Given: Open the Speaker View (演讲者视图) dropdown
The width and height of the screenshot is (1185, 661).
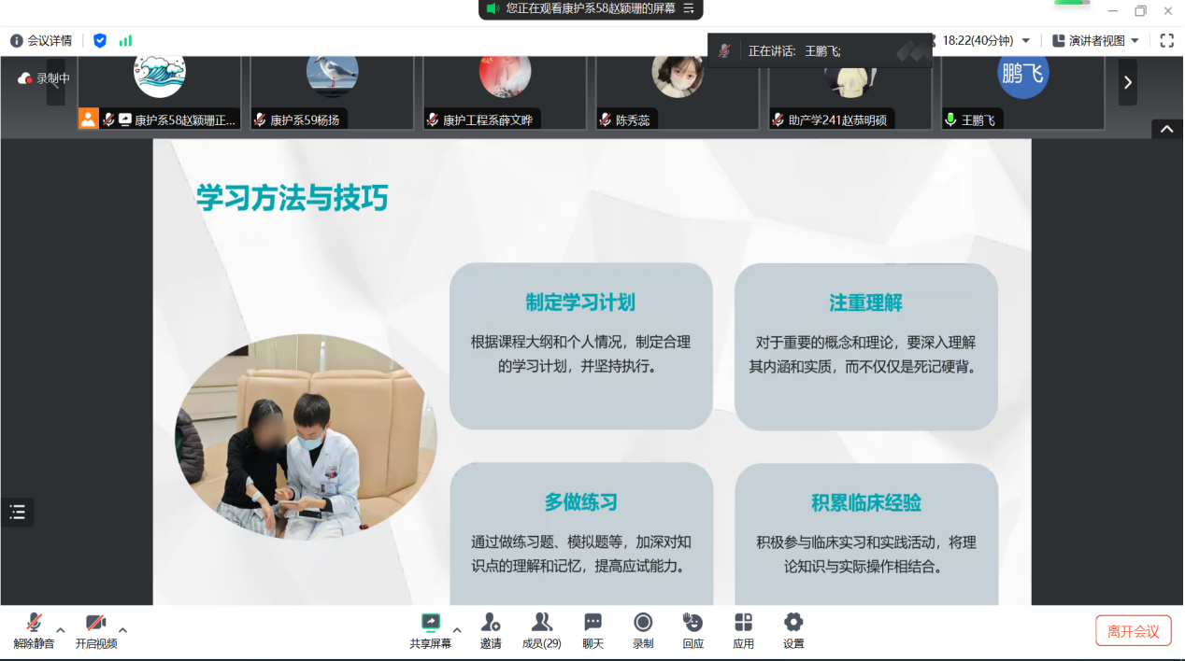Looking at the screenshot, I should click(1095, 40).
